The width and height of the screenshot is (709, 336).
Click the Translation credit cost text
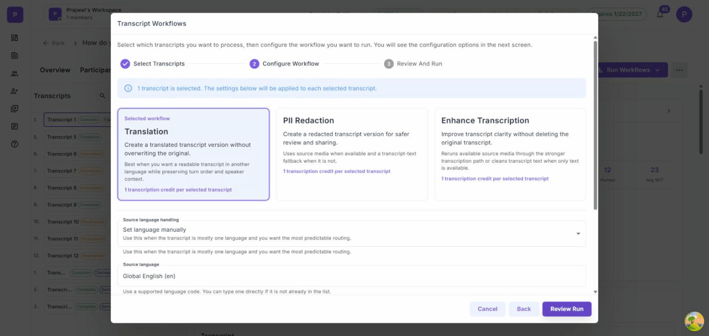(x=178, y=190)
